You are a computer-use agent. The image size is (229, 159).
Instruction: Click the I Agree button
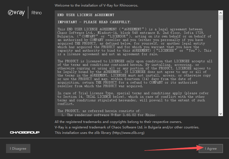tap(211, 149)
